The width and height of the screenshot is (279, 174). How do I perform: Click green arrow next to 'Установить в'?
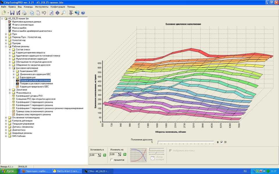(x=105, y=155)
